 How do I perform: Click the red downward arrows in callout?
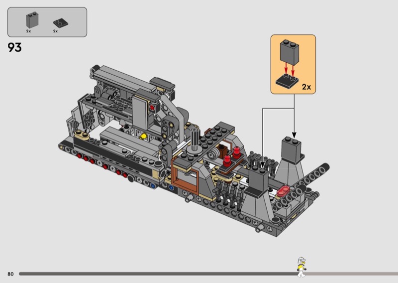287,66
